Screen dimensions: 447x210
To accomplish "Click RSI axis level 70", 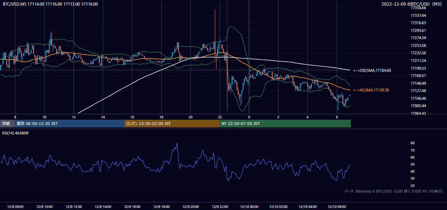I will click(413, 150).
